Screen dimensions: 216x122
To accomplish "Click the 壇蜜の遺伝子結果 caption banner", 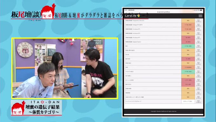I will pos(36,108).
